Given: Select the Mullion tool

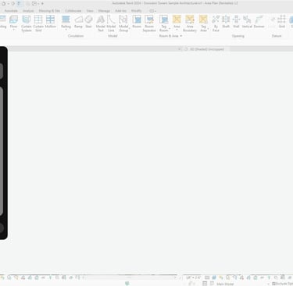Looking at the screenshot, I should 50,22.
